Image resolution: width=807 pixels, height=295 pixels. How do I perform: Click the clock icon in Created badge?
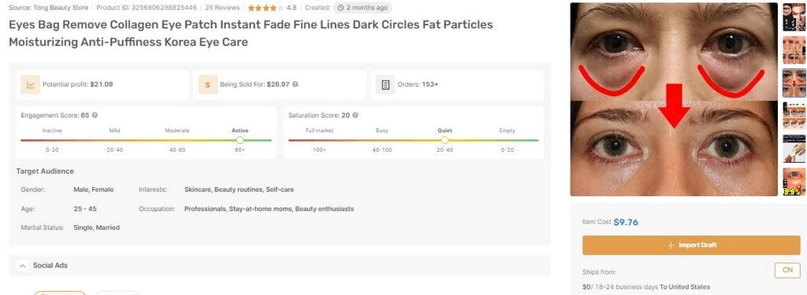click(340, 8)
